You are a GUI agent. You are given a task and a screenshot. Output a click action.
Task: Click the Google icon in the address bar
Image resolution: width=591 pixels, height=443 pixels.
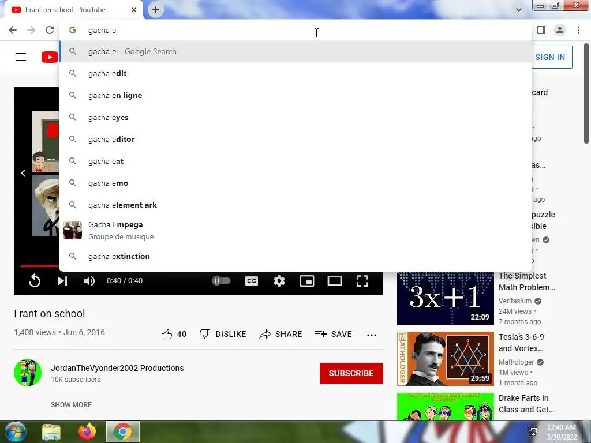[x=73, y=30]
